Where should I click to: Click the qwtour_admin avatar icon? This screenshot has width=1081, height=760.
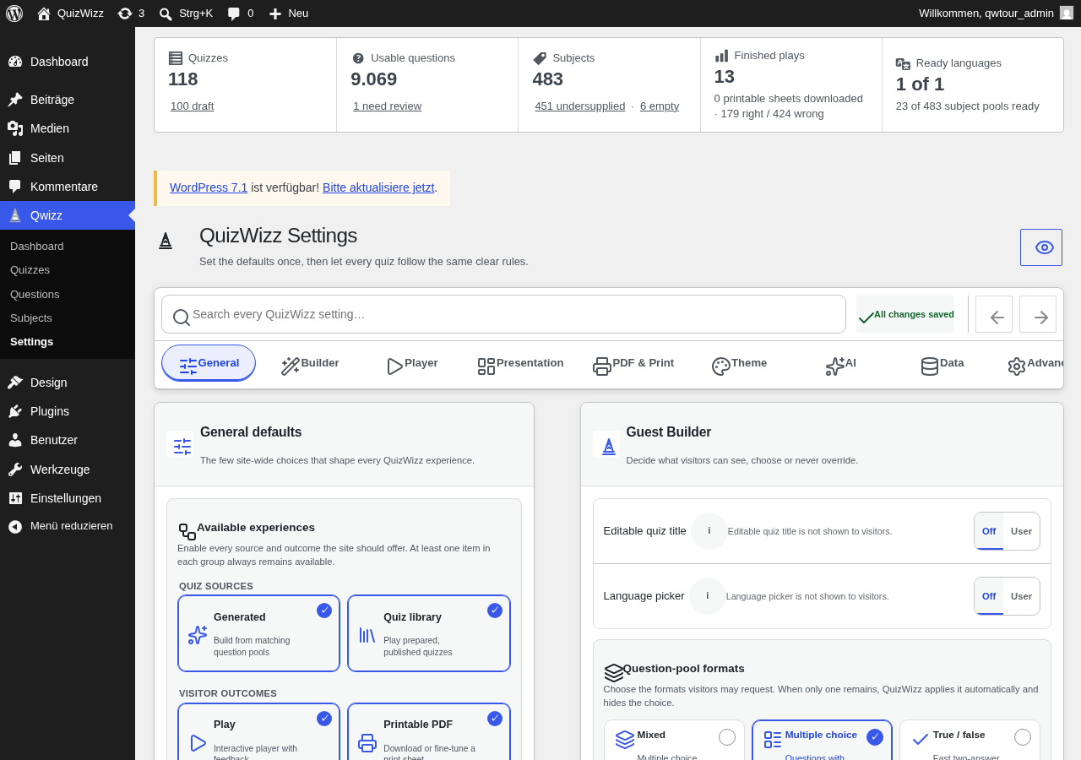(1067, 13)
